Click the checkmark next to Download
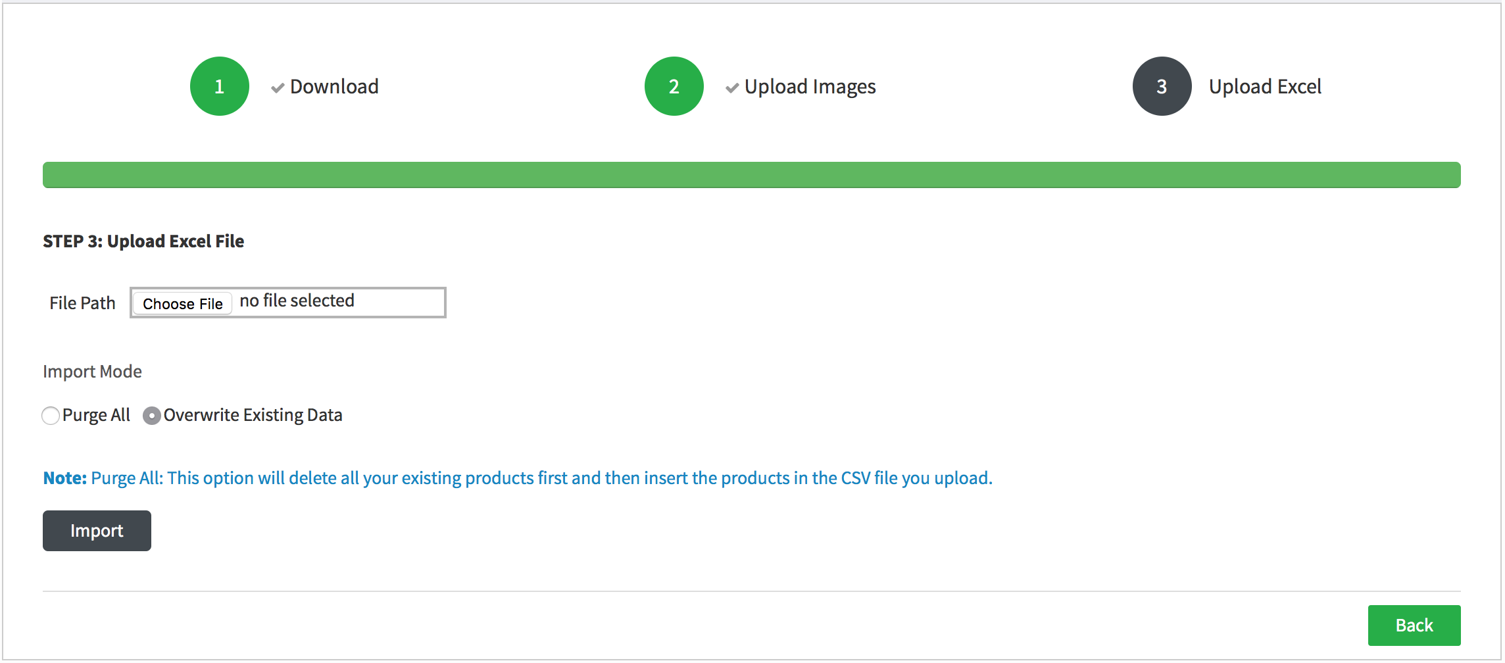The width and height of the screenshot is (1505, 663). click(278, 87)
